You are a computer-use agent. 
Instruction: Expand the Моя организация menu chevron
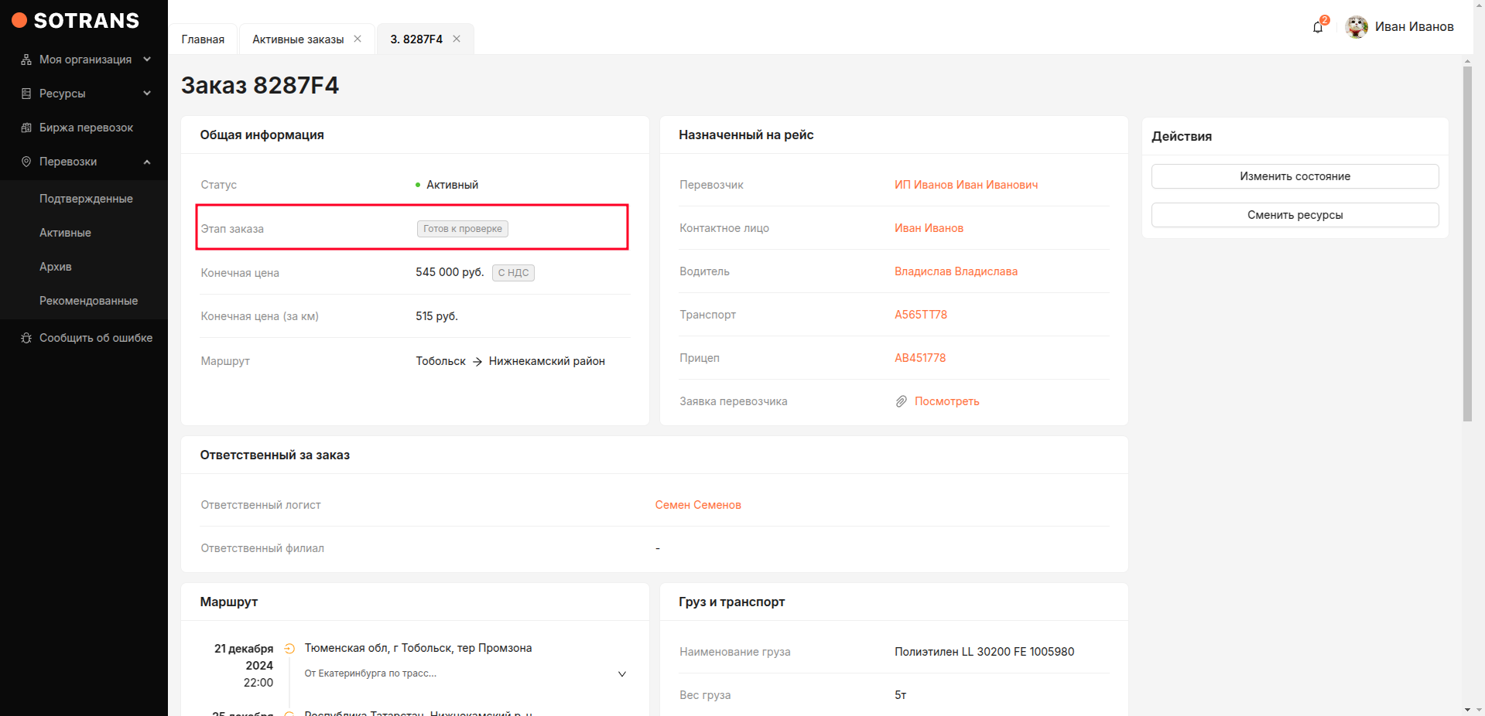point(147,60)
